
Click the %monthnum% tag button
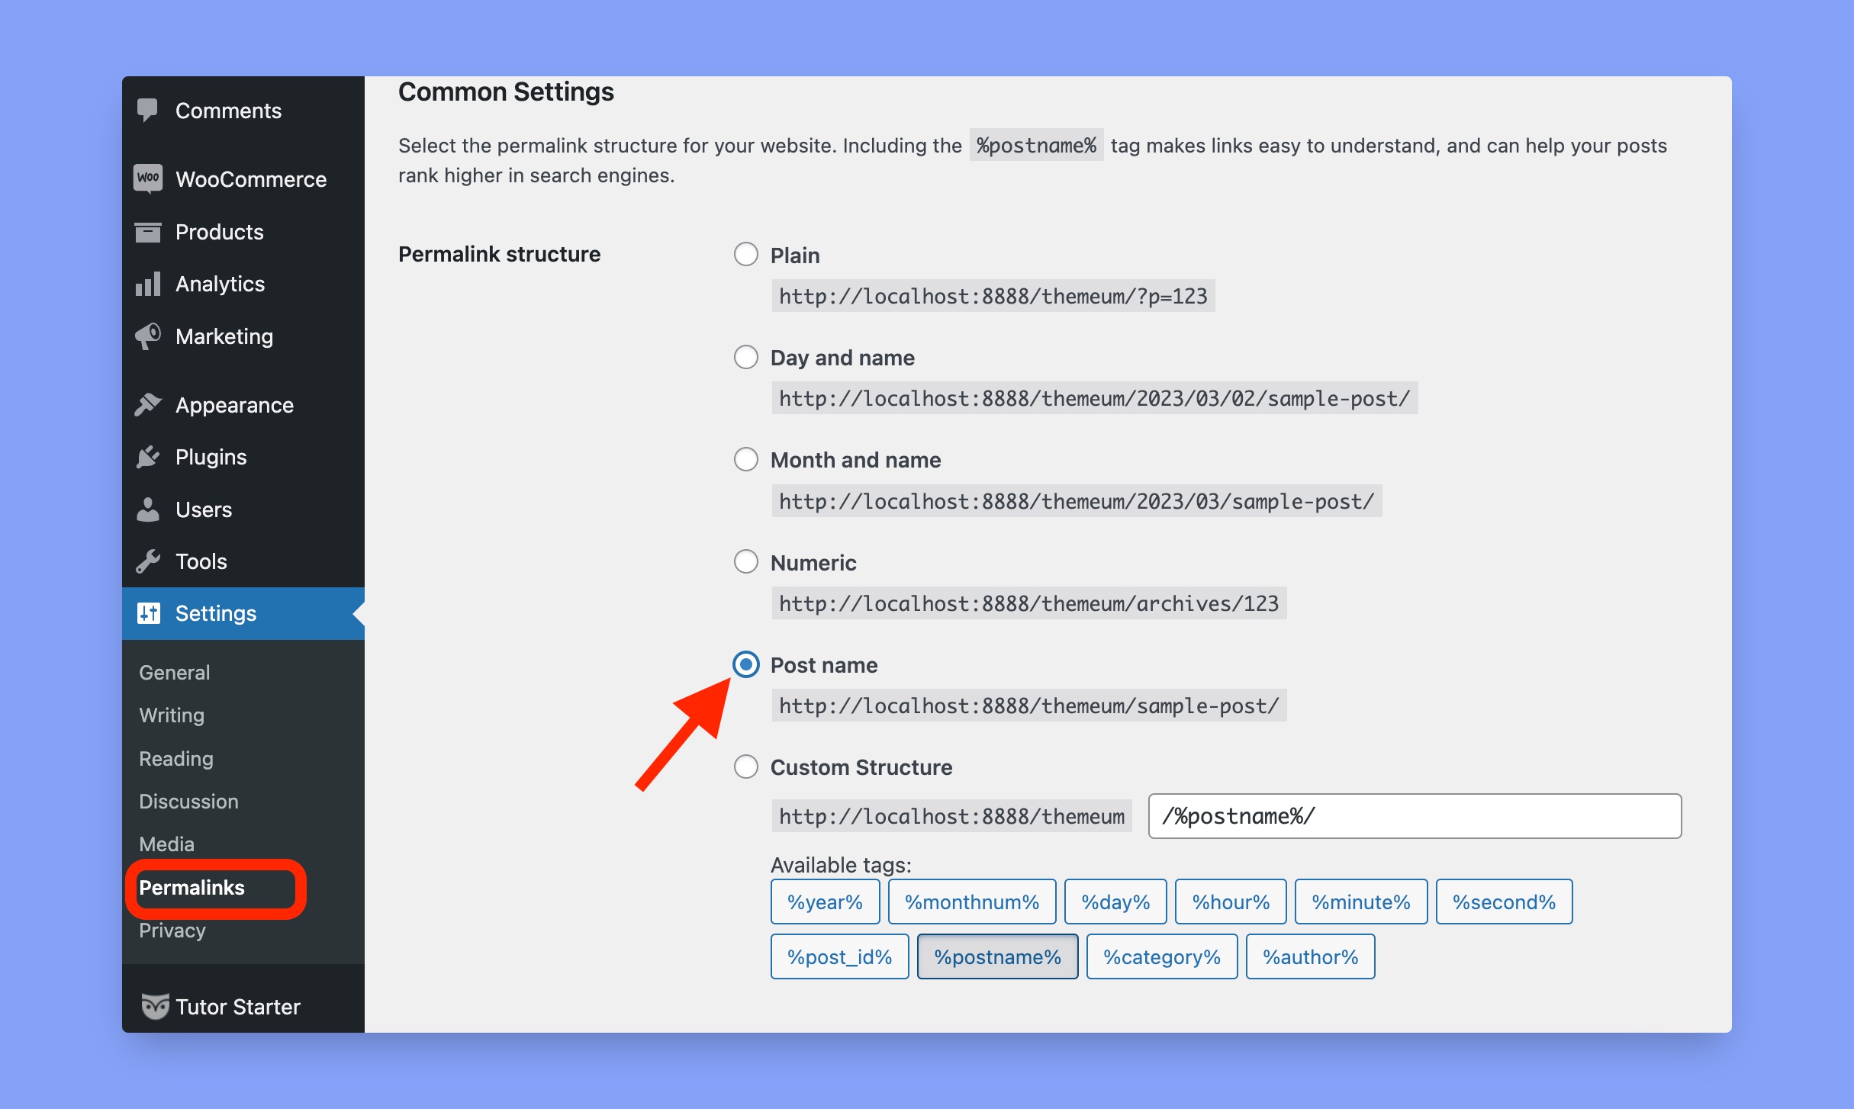coord(972,902)
